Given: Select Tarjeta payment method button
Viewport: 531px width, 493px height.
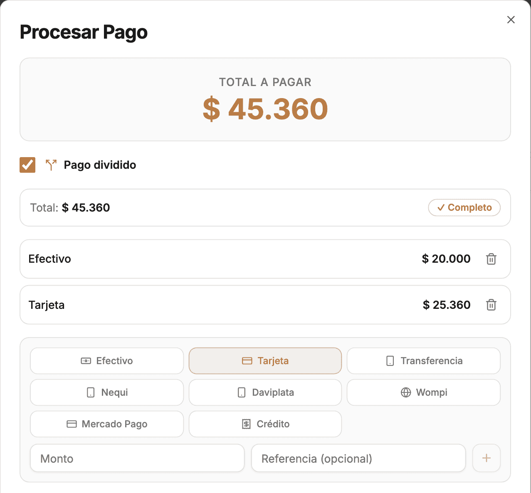Looking at the screenshot, I should pos(265,361).
